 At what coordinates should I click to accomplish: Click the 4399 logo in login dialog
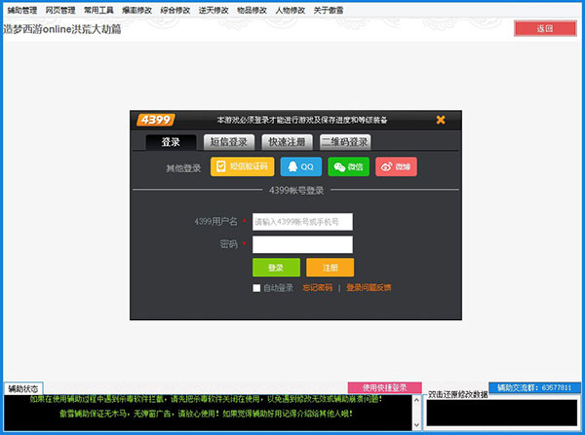[x=155, y=120]
